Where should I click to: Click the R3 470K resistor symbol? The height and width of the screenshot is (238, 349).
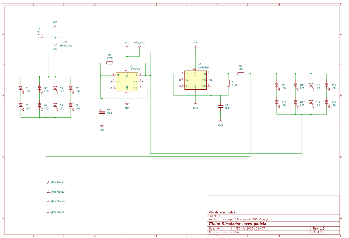(110, 63)
